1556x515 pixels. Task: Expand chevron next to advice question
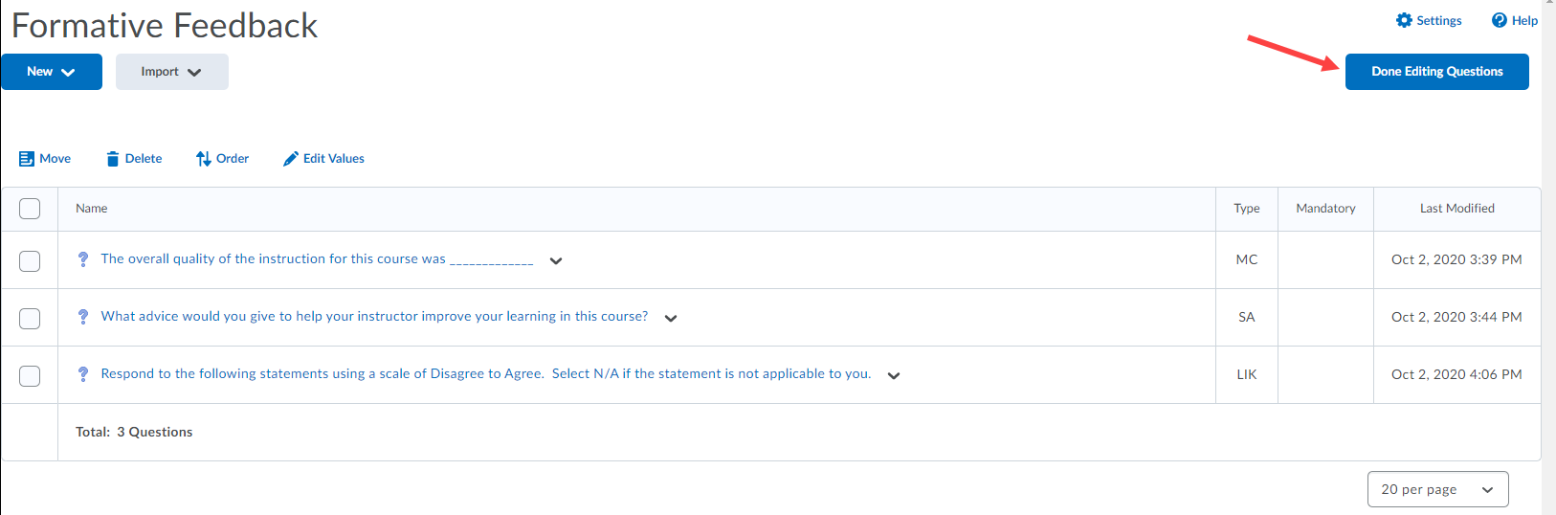671,318
